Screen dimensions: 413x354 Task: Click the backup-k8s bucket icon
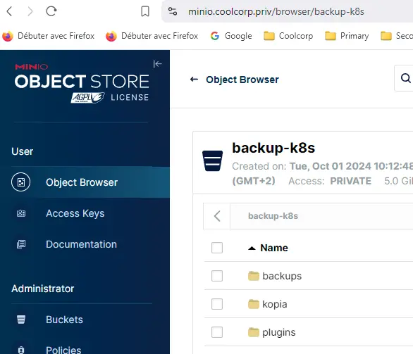click(212, 161)
